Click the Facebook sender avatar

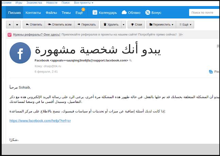click(x=20, y=53)
